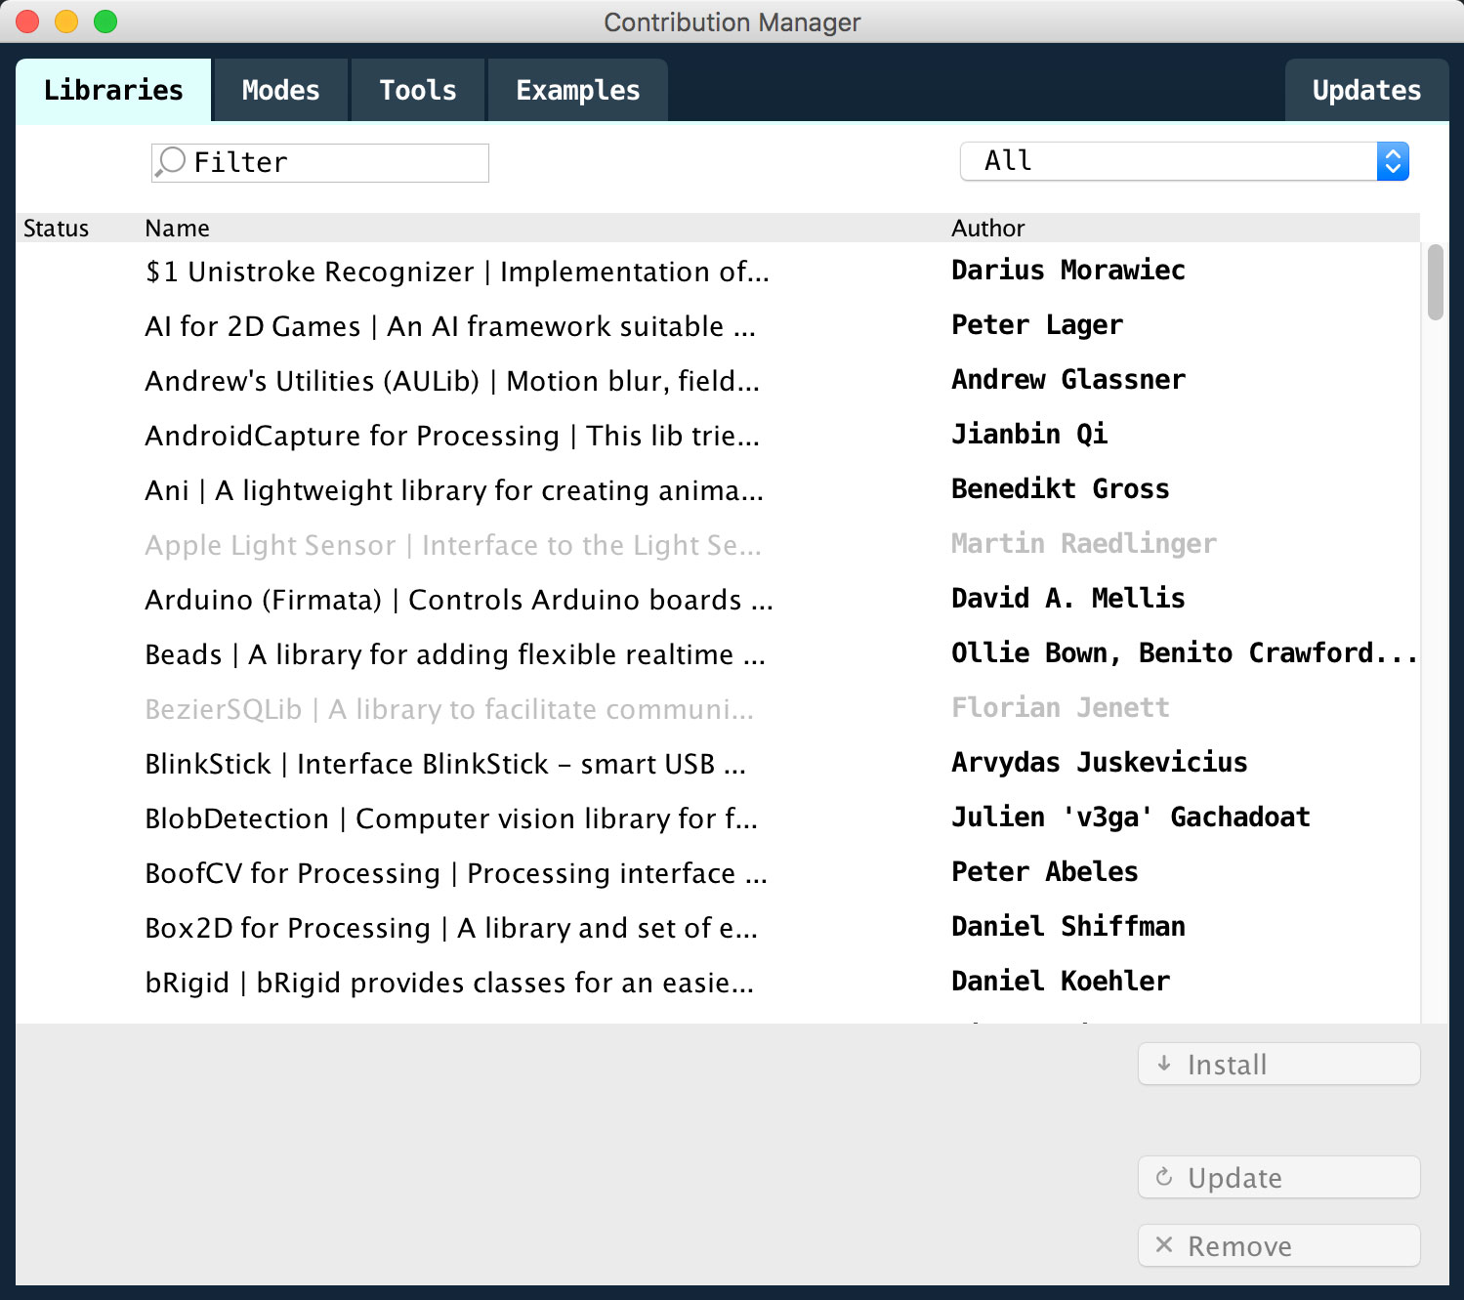
Task: Select the Box2D for Processing library
Action: point(451,928)
